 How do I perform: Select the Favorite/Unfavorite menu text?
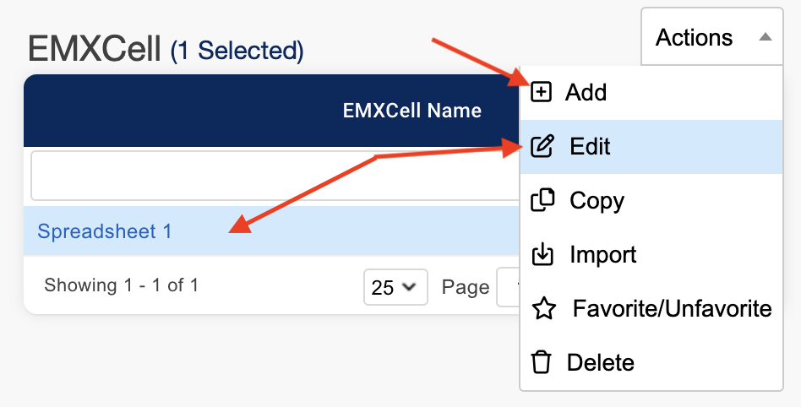(x=672, y=309)
